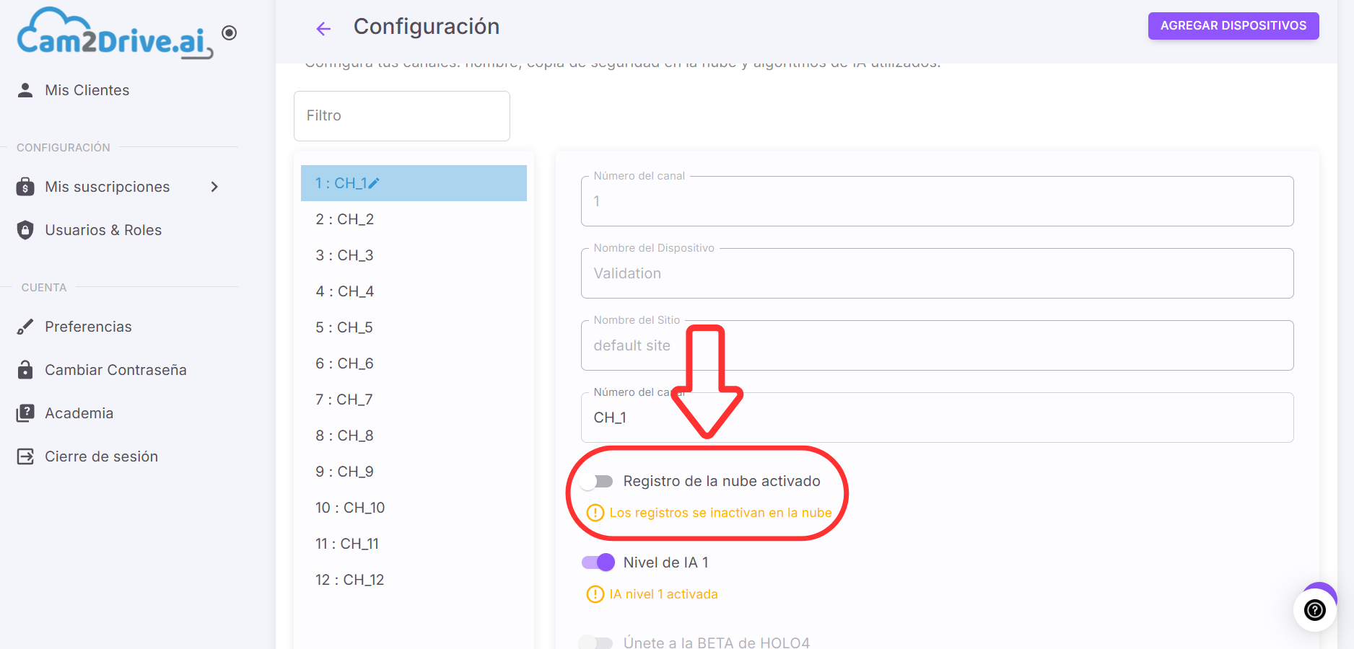Click the CH_1 channel name field
This screenshot has height=649, width=1354.
(x=937, y=418)
